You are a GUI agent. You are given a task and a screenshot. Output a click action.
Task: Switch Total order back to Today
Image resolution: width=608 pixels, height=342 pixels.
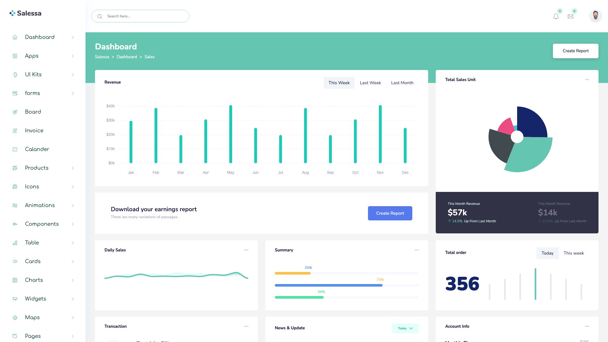547,253
